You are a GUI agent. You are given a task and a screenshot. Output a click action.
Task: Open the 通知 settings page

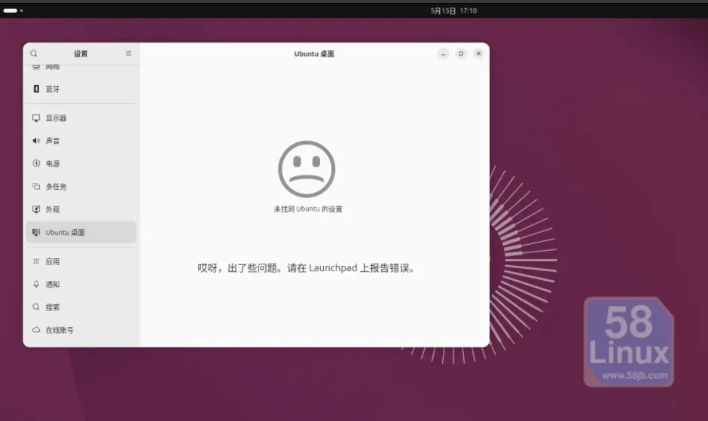[81, 284]
